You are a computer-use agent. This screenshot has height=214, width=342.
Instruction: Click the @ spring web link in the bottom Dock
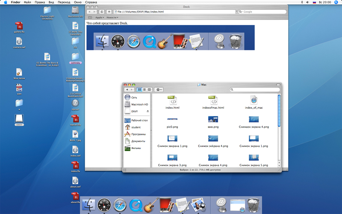221,205
